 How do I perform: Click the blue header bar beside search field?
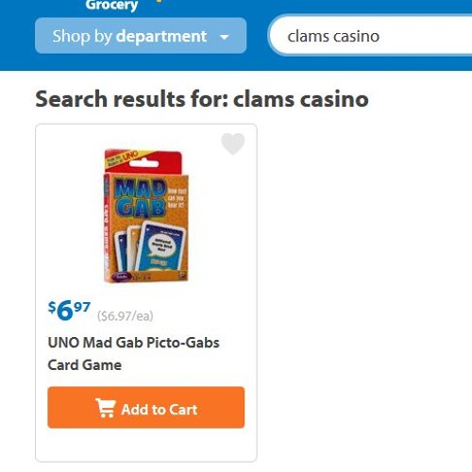click(x=257, y=36)
